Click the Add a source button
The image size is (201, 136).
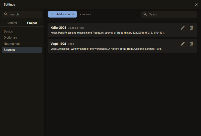tap(62, 14)
